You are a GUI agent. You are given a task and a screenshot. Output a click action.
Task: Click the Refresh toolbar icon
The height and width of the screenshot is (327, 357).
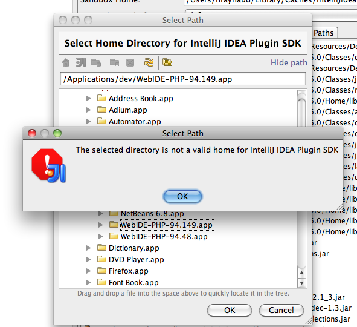(x=149, y=62)
